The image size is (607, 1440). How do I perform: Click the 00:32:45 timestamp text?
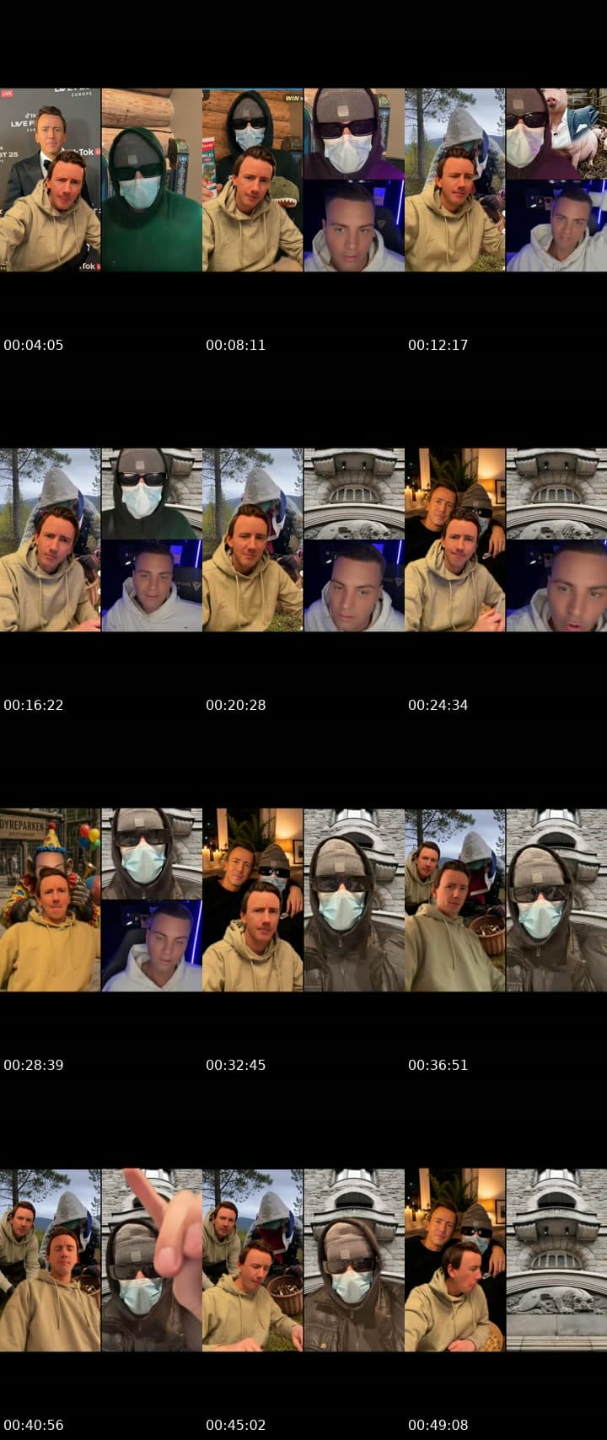pos(236,1065)
